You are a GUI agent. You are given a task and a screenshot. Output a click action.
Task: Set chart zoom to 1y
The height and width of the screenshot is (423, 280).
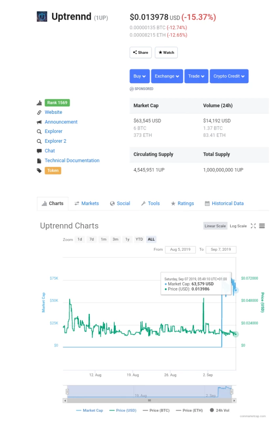pos(127,239)
